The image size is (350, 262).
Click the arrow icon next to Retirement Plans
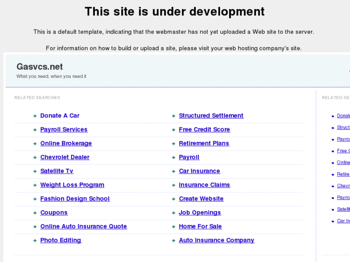(173, 144)
